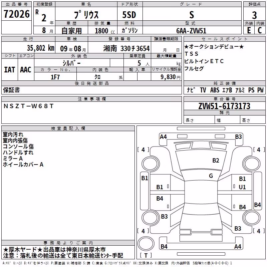The width and height of the screenshot is (267, 267).
Task: Click the lot number 72026
Action: (x=16, y=14)
